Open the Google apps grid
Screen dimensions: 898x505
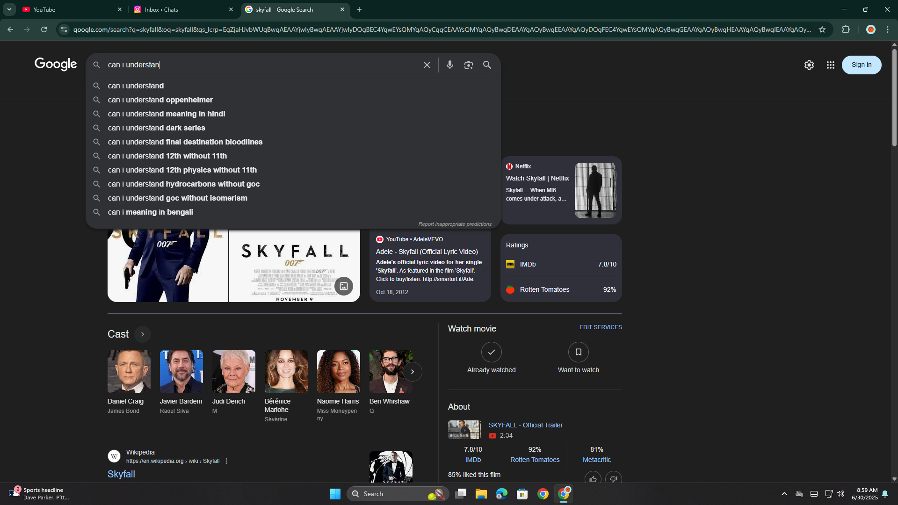point(830,65)
